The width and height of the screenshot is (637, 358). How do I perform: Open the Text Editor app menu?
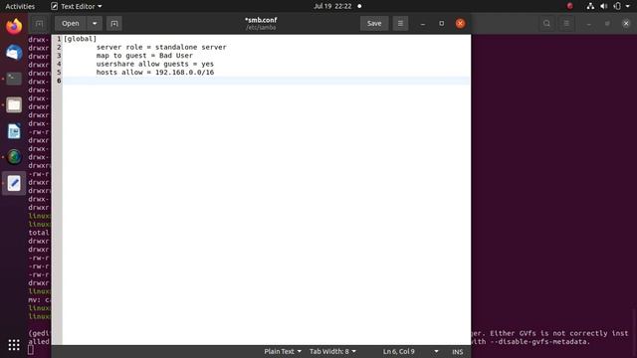[x=77, y=6]
